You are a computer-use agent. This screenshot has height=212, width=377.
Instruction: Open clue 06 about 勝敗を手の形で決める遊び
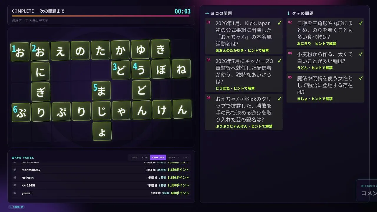(x=244, y=112)
